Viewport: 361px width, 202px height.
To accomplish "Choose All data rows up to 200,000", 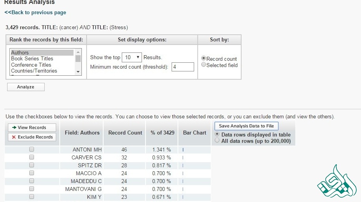I will (217, 140).
